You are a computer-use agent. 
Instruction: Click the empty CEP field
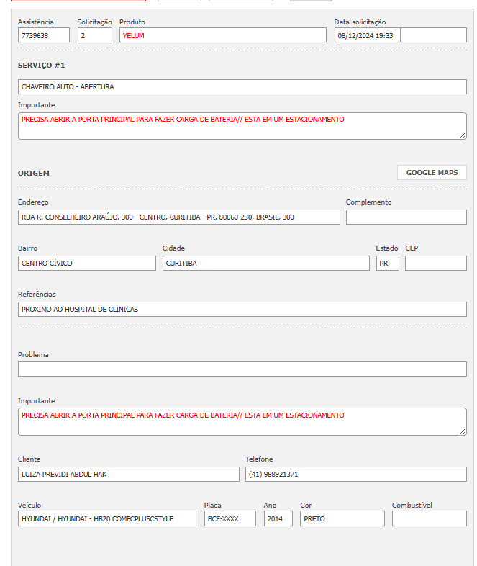click(435, 264)
